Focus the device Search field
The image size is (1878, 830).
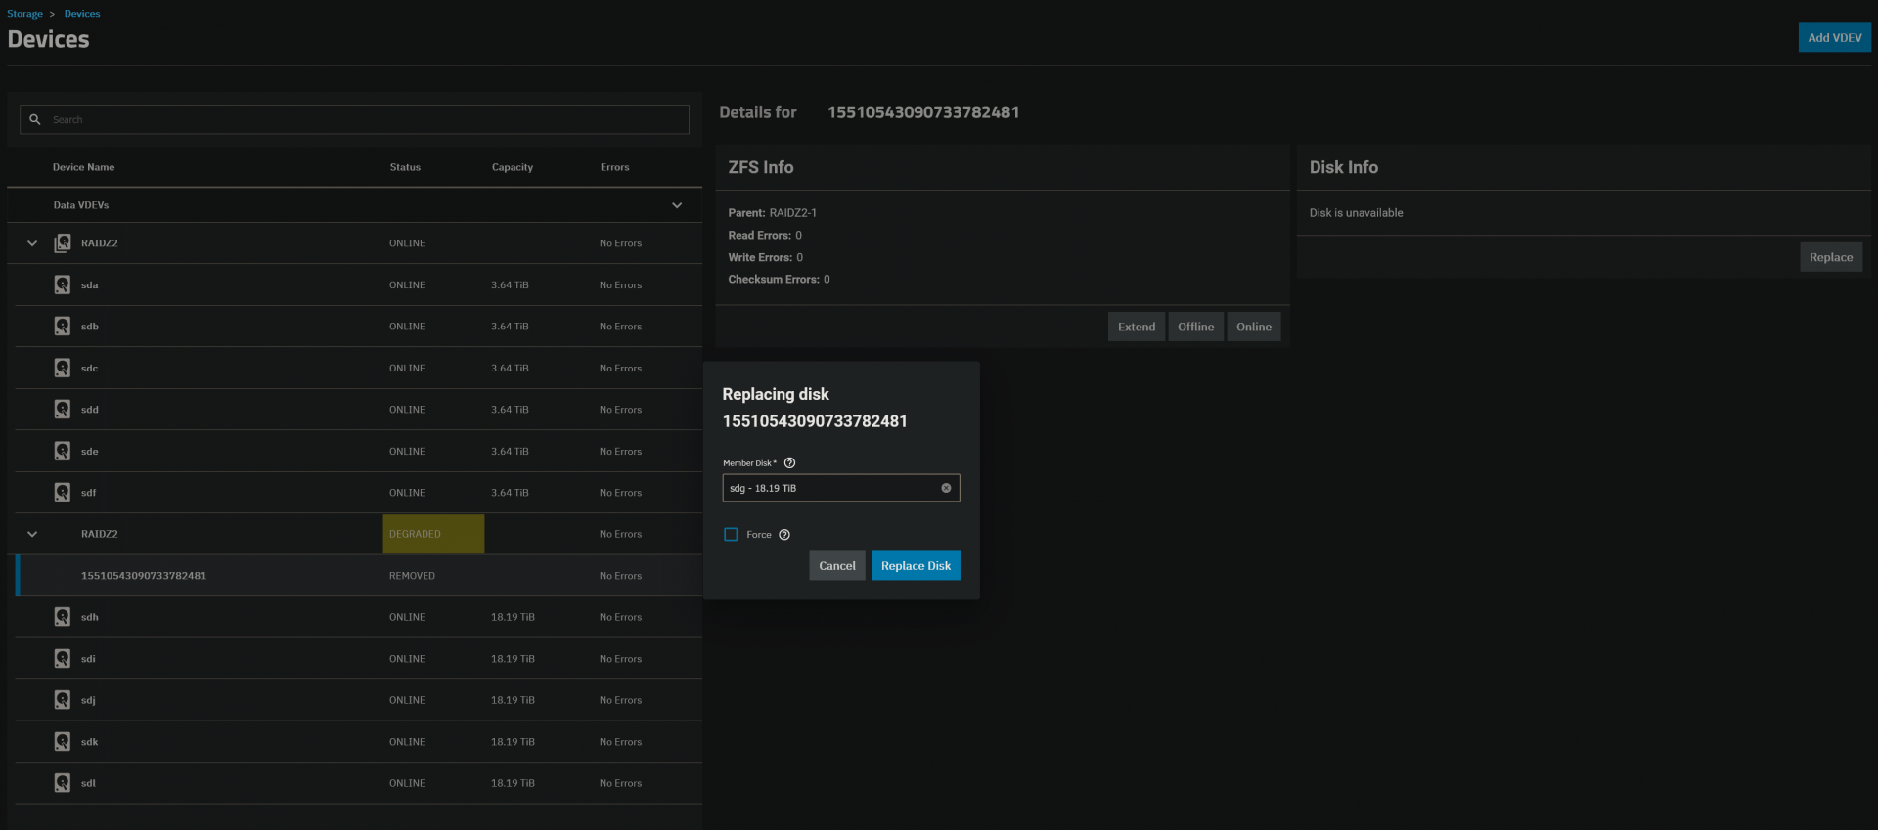354,119
